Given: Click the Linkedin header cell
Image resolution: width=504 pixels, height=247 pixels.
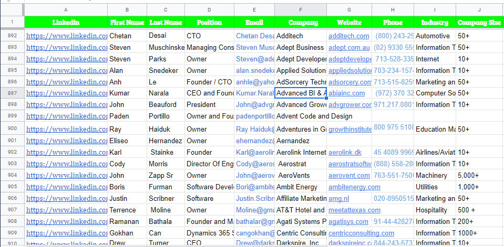Looking at the screenshot, I should point(66,22).
